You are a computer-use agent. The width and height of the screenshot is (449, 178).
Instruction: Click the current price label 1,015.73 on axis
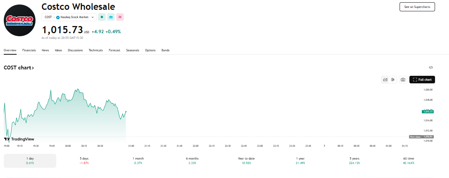427,112
